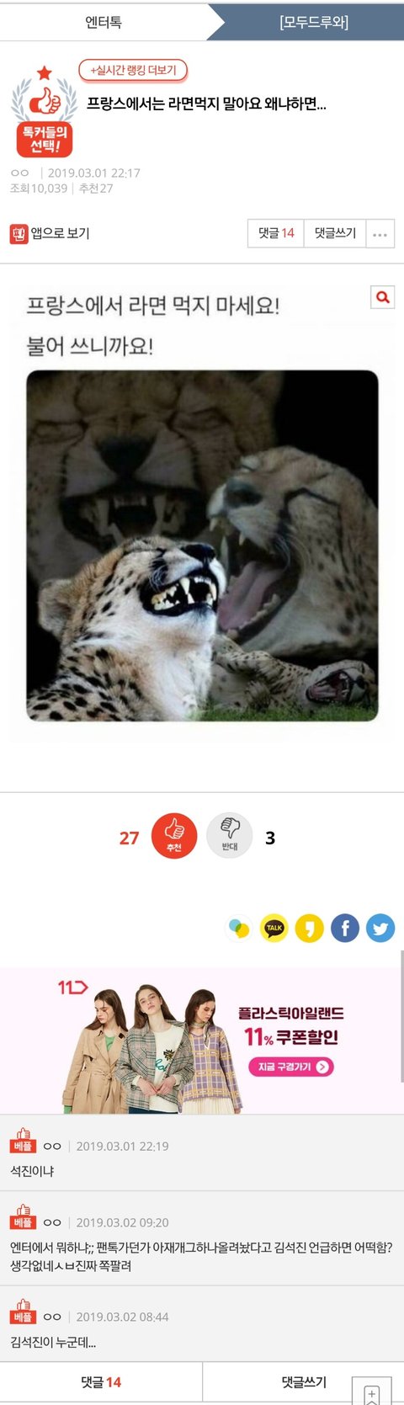Share post via Facebook icon
This screenshot has height=1405, width=404.
coord(345,928)
